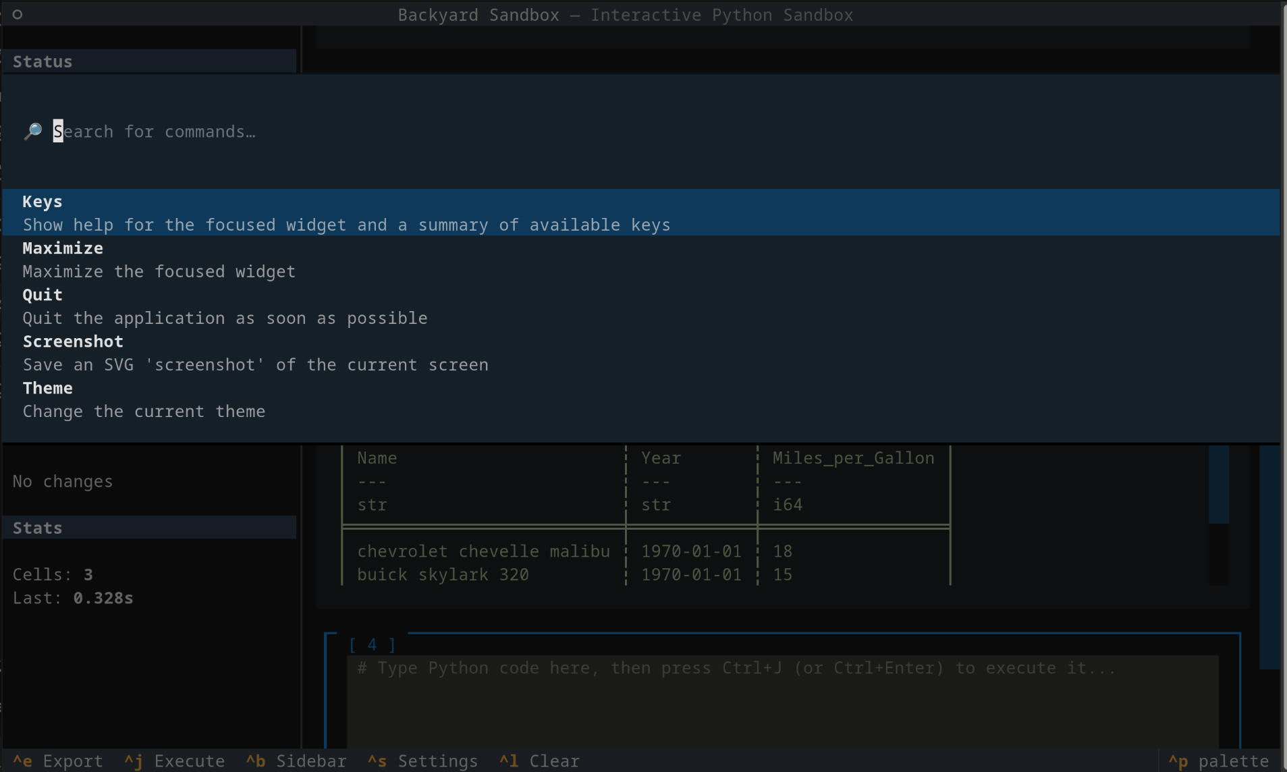Click the Stats section header
Screen dimensions: 1287x772
[x=149, y=528]
